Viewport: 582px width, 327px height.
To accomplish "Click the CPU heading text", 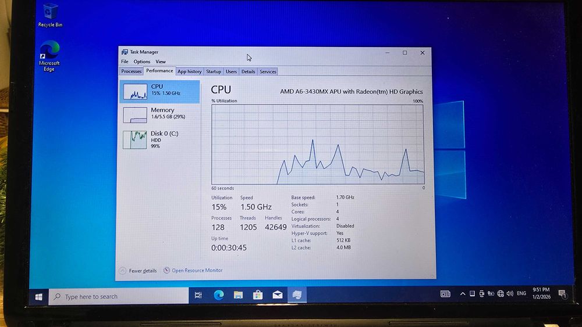I will [x=221, y=89].
